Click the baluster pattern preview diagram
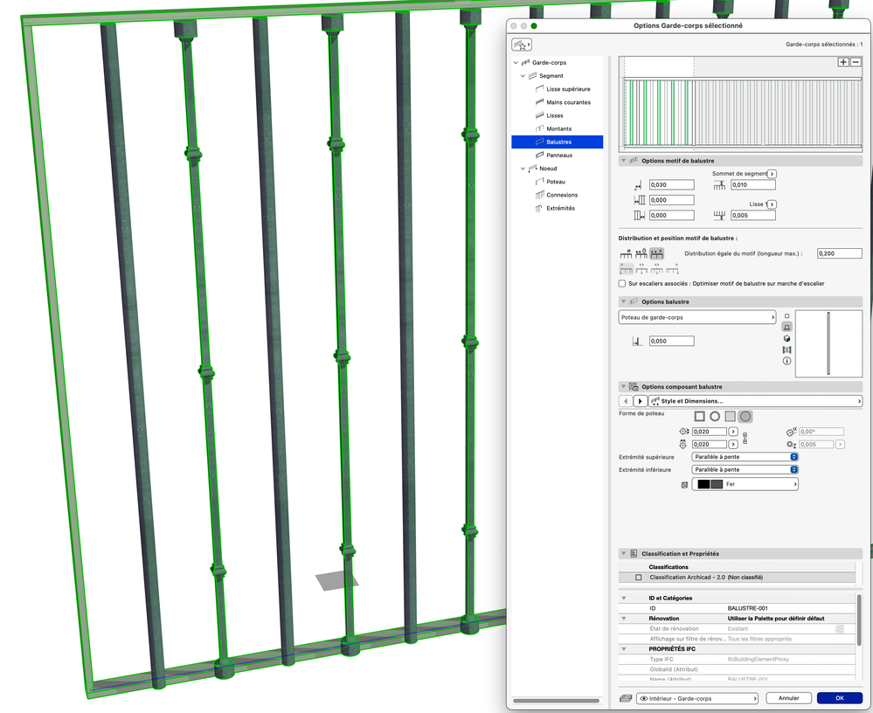Screen dimensions: 873x713 coord(740,104)
